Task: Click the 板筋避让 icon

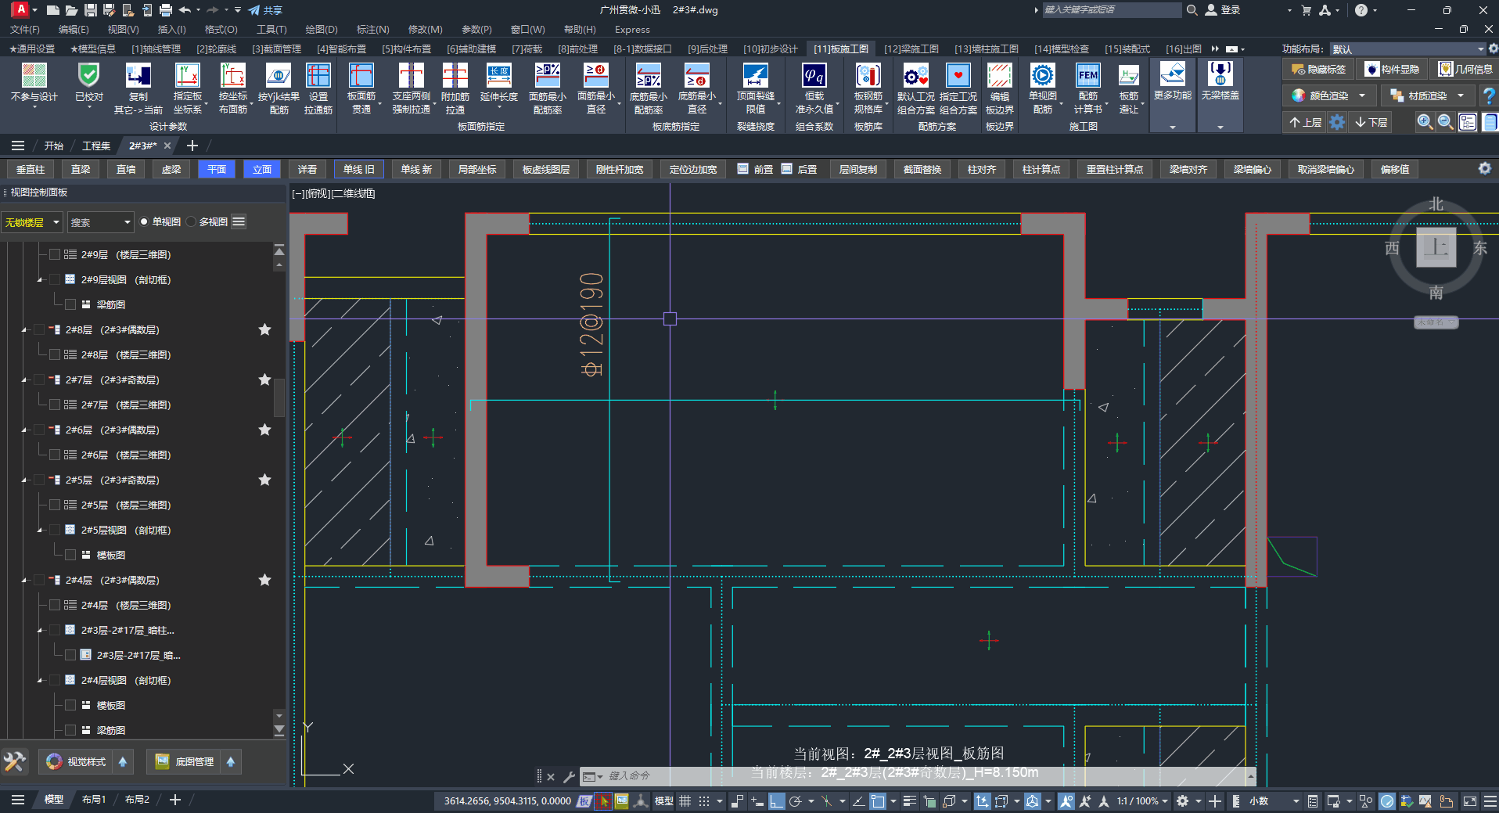Action: click(x=1129, y=76)
